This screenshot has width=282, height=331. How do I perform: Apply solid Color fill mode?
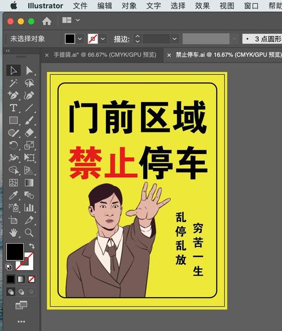(11, 279)
